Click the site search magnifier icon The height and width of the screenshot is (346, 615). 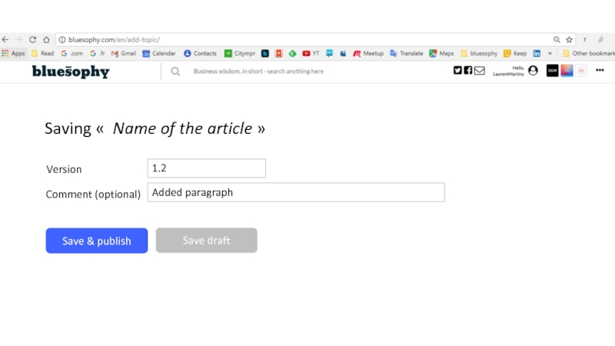pyautogui.click(x=175, y=72)
